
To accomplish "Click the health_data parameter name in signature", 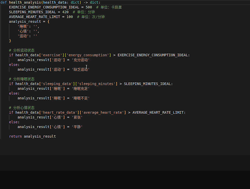I will 55,3.
